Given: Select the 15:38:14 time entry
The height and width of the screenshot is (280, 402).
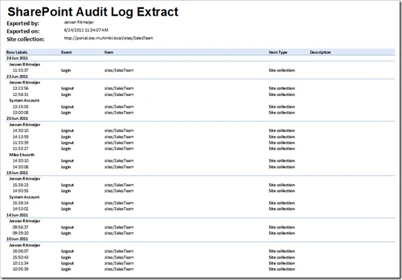Looking at the screenshot, I should pos(21,203).
